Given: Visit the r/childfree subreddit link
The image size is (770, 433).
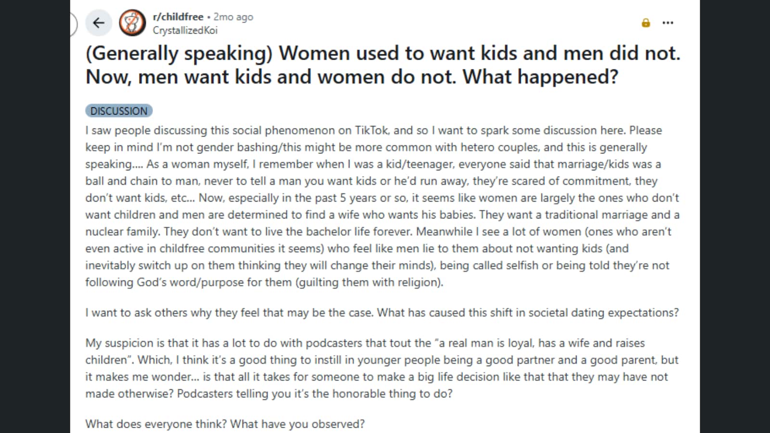Looking at the screenshot, I should 178,16.
